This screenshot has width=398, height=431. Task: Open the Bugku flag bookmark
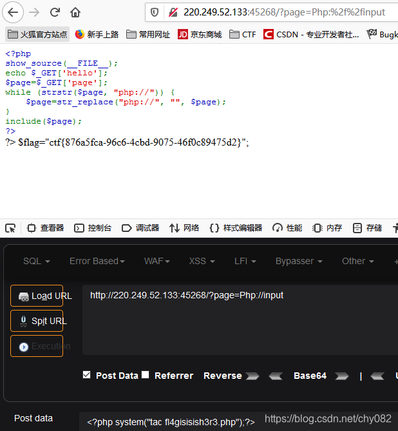point(383,34)
